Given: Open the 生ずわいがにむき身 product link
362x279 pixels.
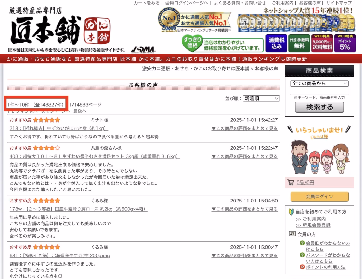Looking at the screenshot, I should click(59, 128).
